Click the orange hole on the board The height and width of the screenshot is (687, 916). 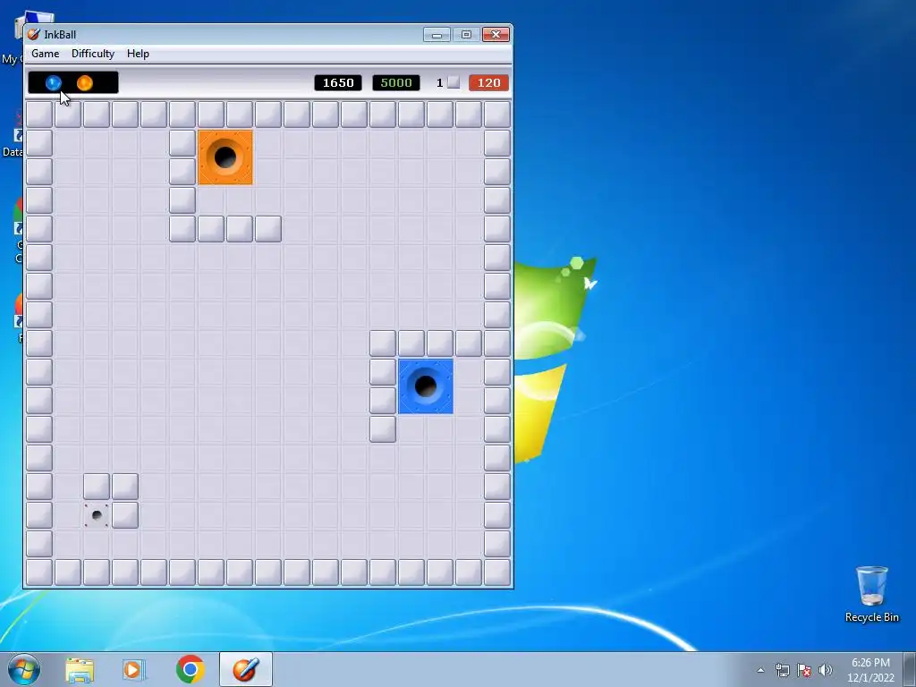click(x=225, y=157)
